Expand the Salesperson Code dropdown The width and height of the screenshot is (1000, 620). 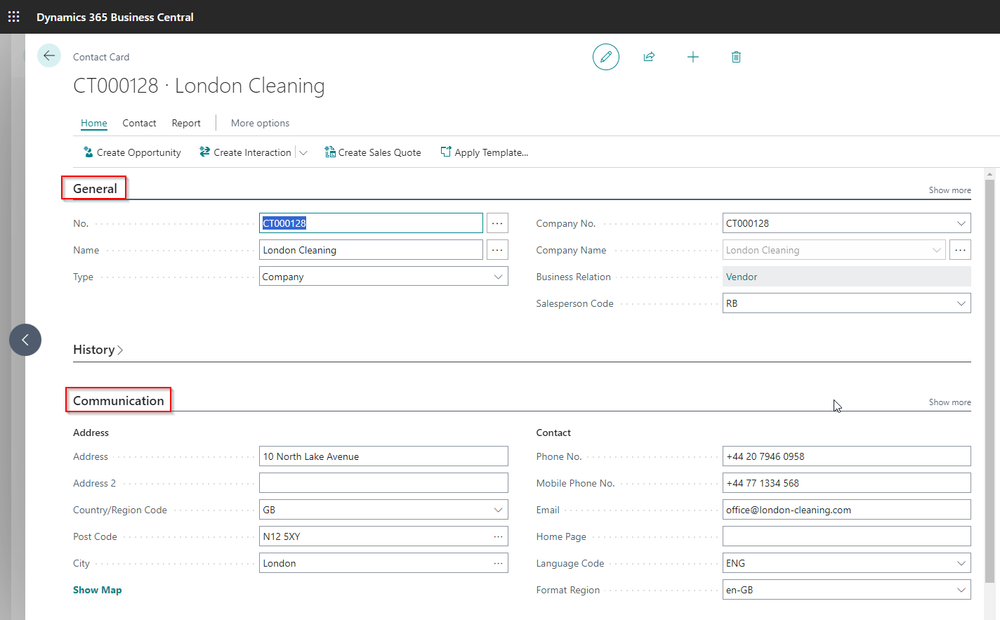[x=961, y=303]
